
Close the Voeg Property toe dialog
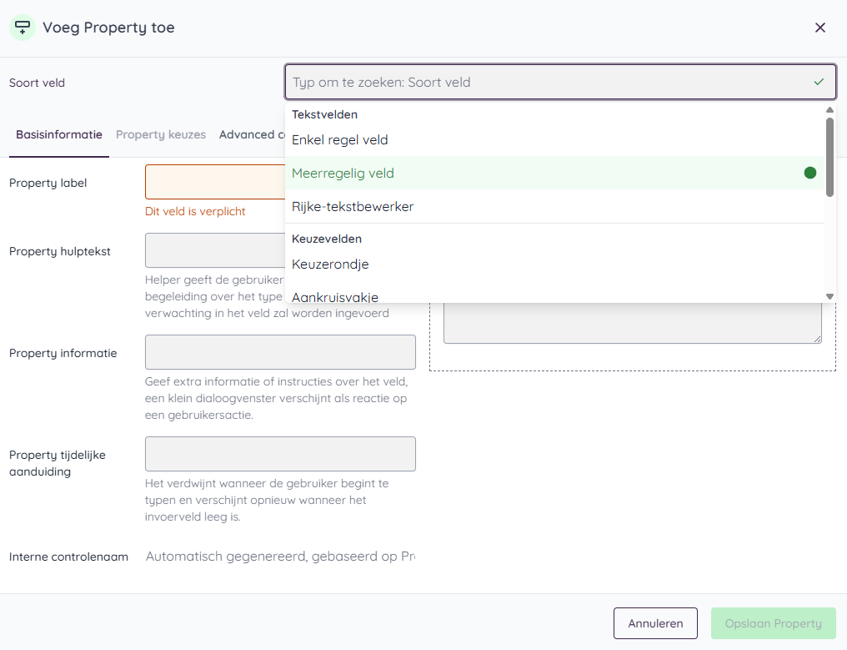(819, 28)
